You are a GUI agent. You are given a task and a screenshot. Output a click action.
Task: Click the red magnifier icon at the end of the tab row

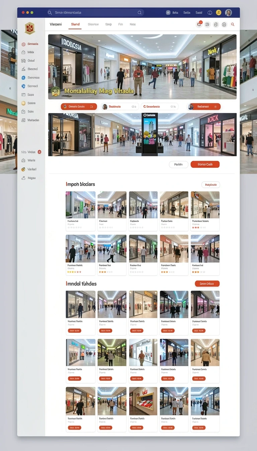[x=233, y=24]
